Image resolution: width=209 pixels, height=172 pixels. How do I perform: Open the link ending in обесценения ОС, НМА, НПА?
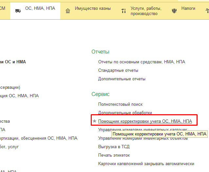point(39,138)
